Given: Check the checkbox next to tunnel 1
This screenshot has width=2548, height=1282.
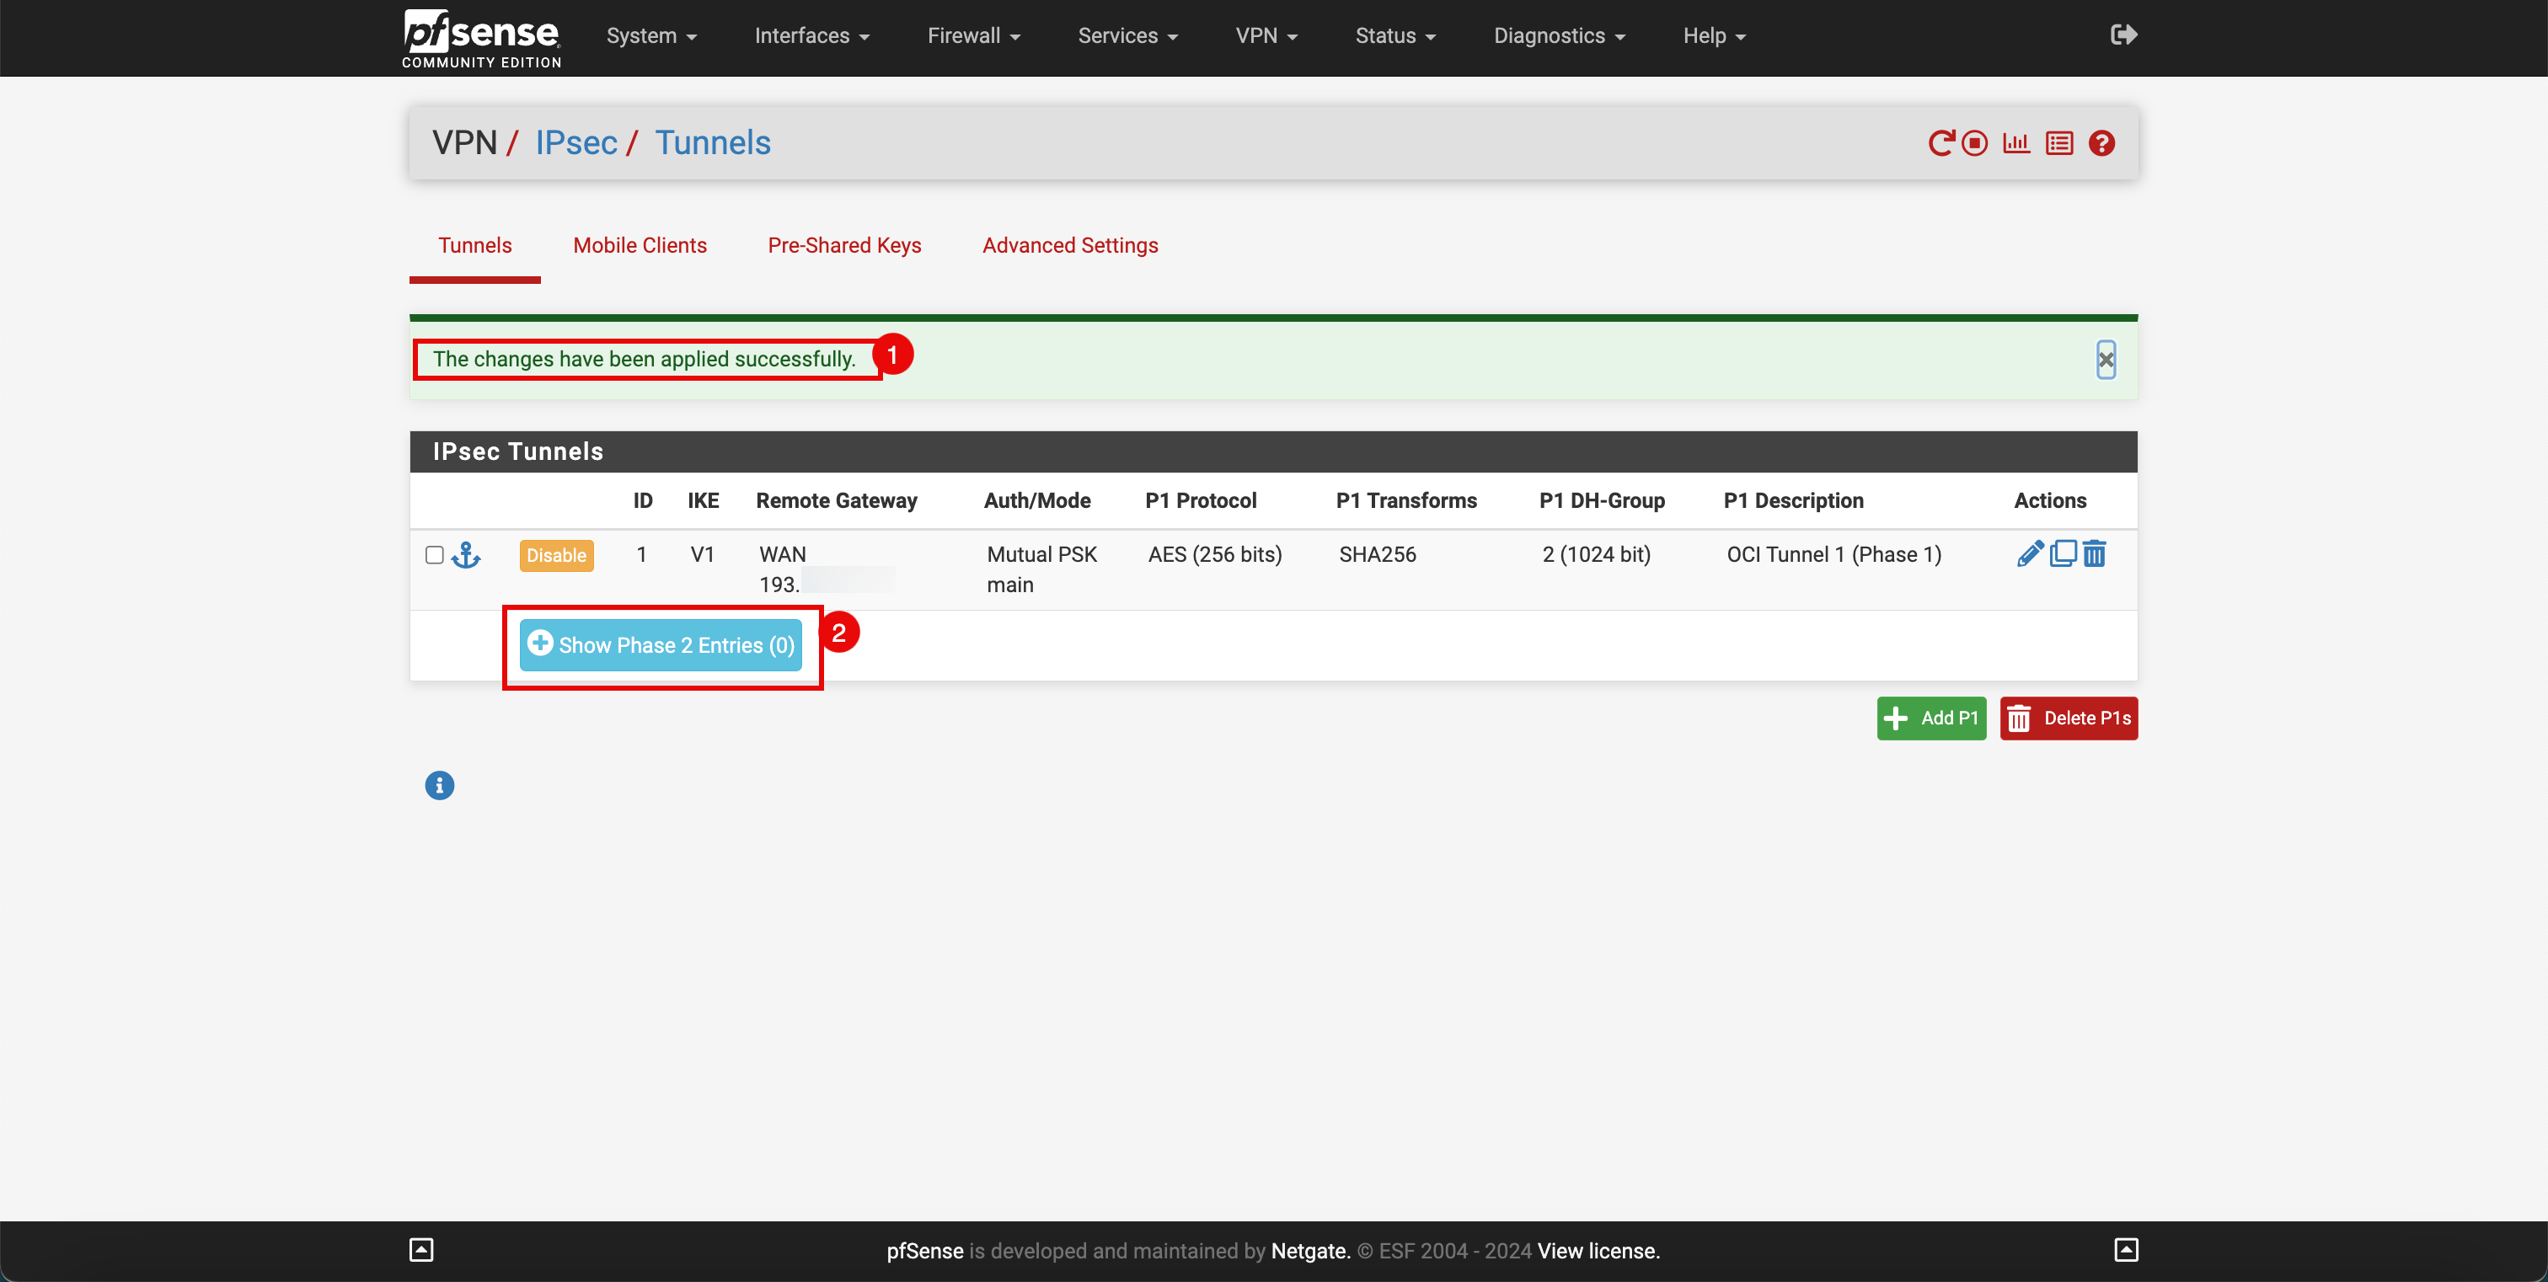Looking at the screenshot, I should tap(433, 556).
